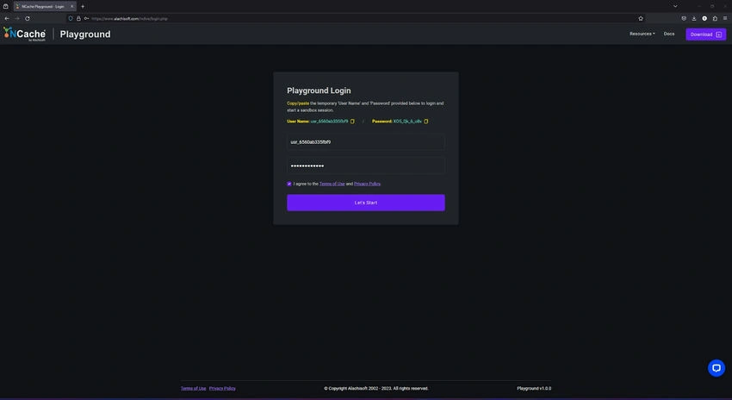732x400 pixels.
Task: Open footer Terms of Use link
Action: click(193, 388)
